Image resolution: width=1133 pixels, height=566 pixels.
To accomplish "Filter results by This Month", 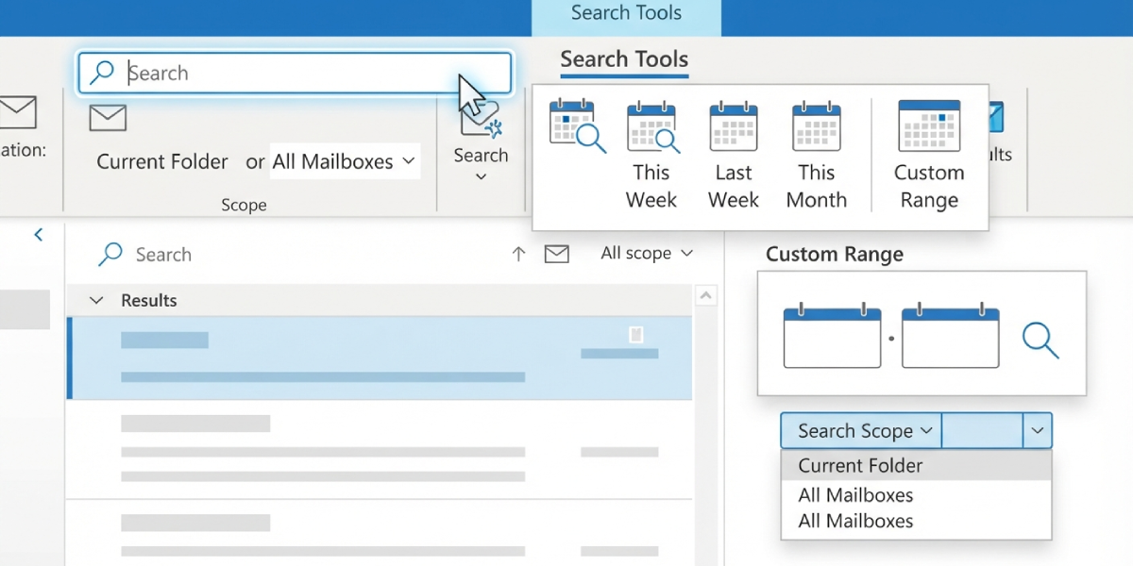I will tap(817, 157).
